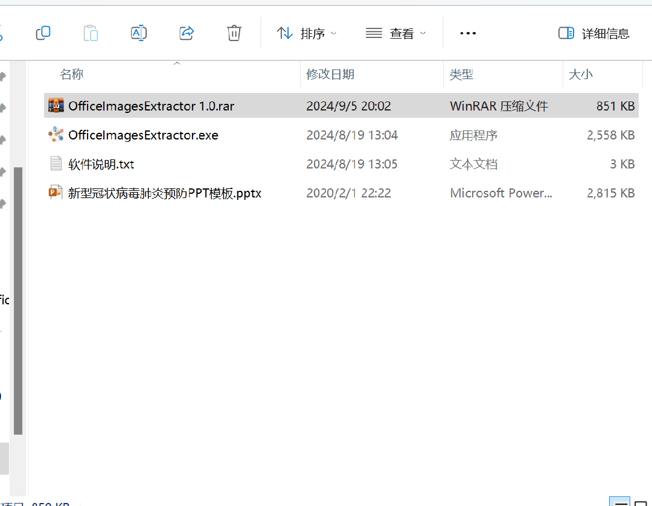Click the 应用程序 type cell
Viewport: 652px width, 506px height.
point(474,135)
